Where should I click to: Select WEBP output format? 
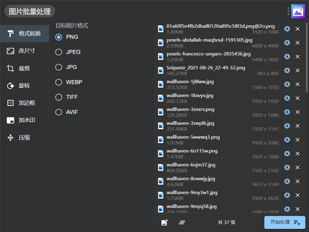pos(59,82)
